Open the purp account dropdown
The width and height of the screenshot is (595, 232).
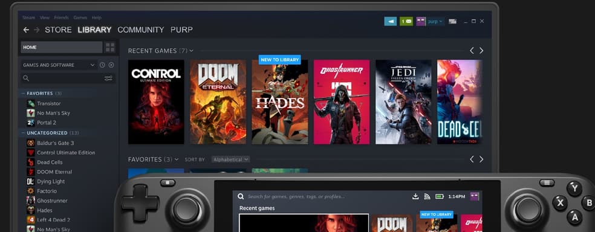pos(435,21)
